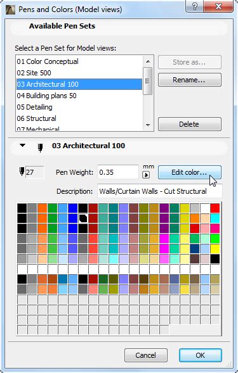Pick the pure blue swatch in top row
238x373 pixels.
73,208
